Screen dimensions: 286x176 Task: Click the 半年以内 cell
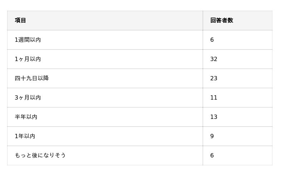26,117
